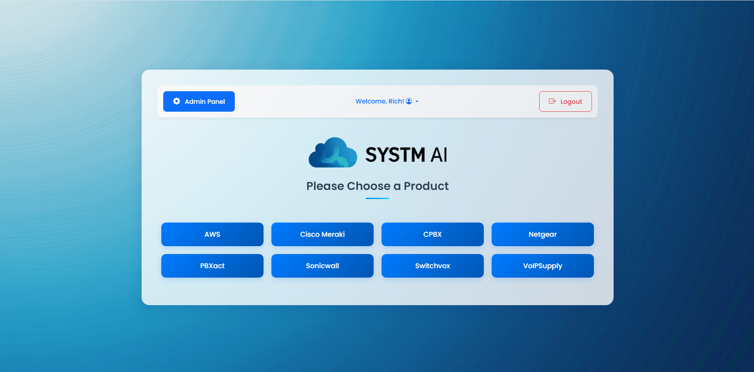This screenshot has height=372, width=754.
Task: Open the Admin Panel label
Action: (x=205, y=101)
